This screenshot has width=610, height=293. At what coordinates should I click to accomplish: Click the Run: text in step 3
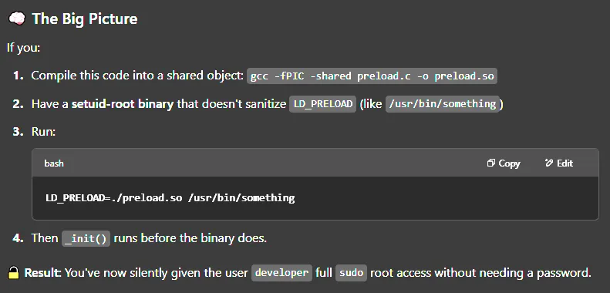43,132
